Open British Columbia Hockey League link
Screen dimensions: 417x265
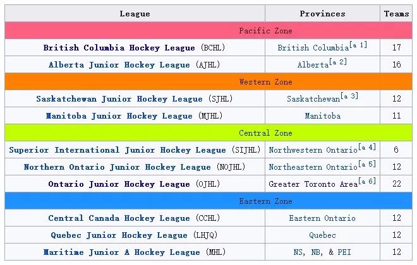(x=120, y=48)
